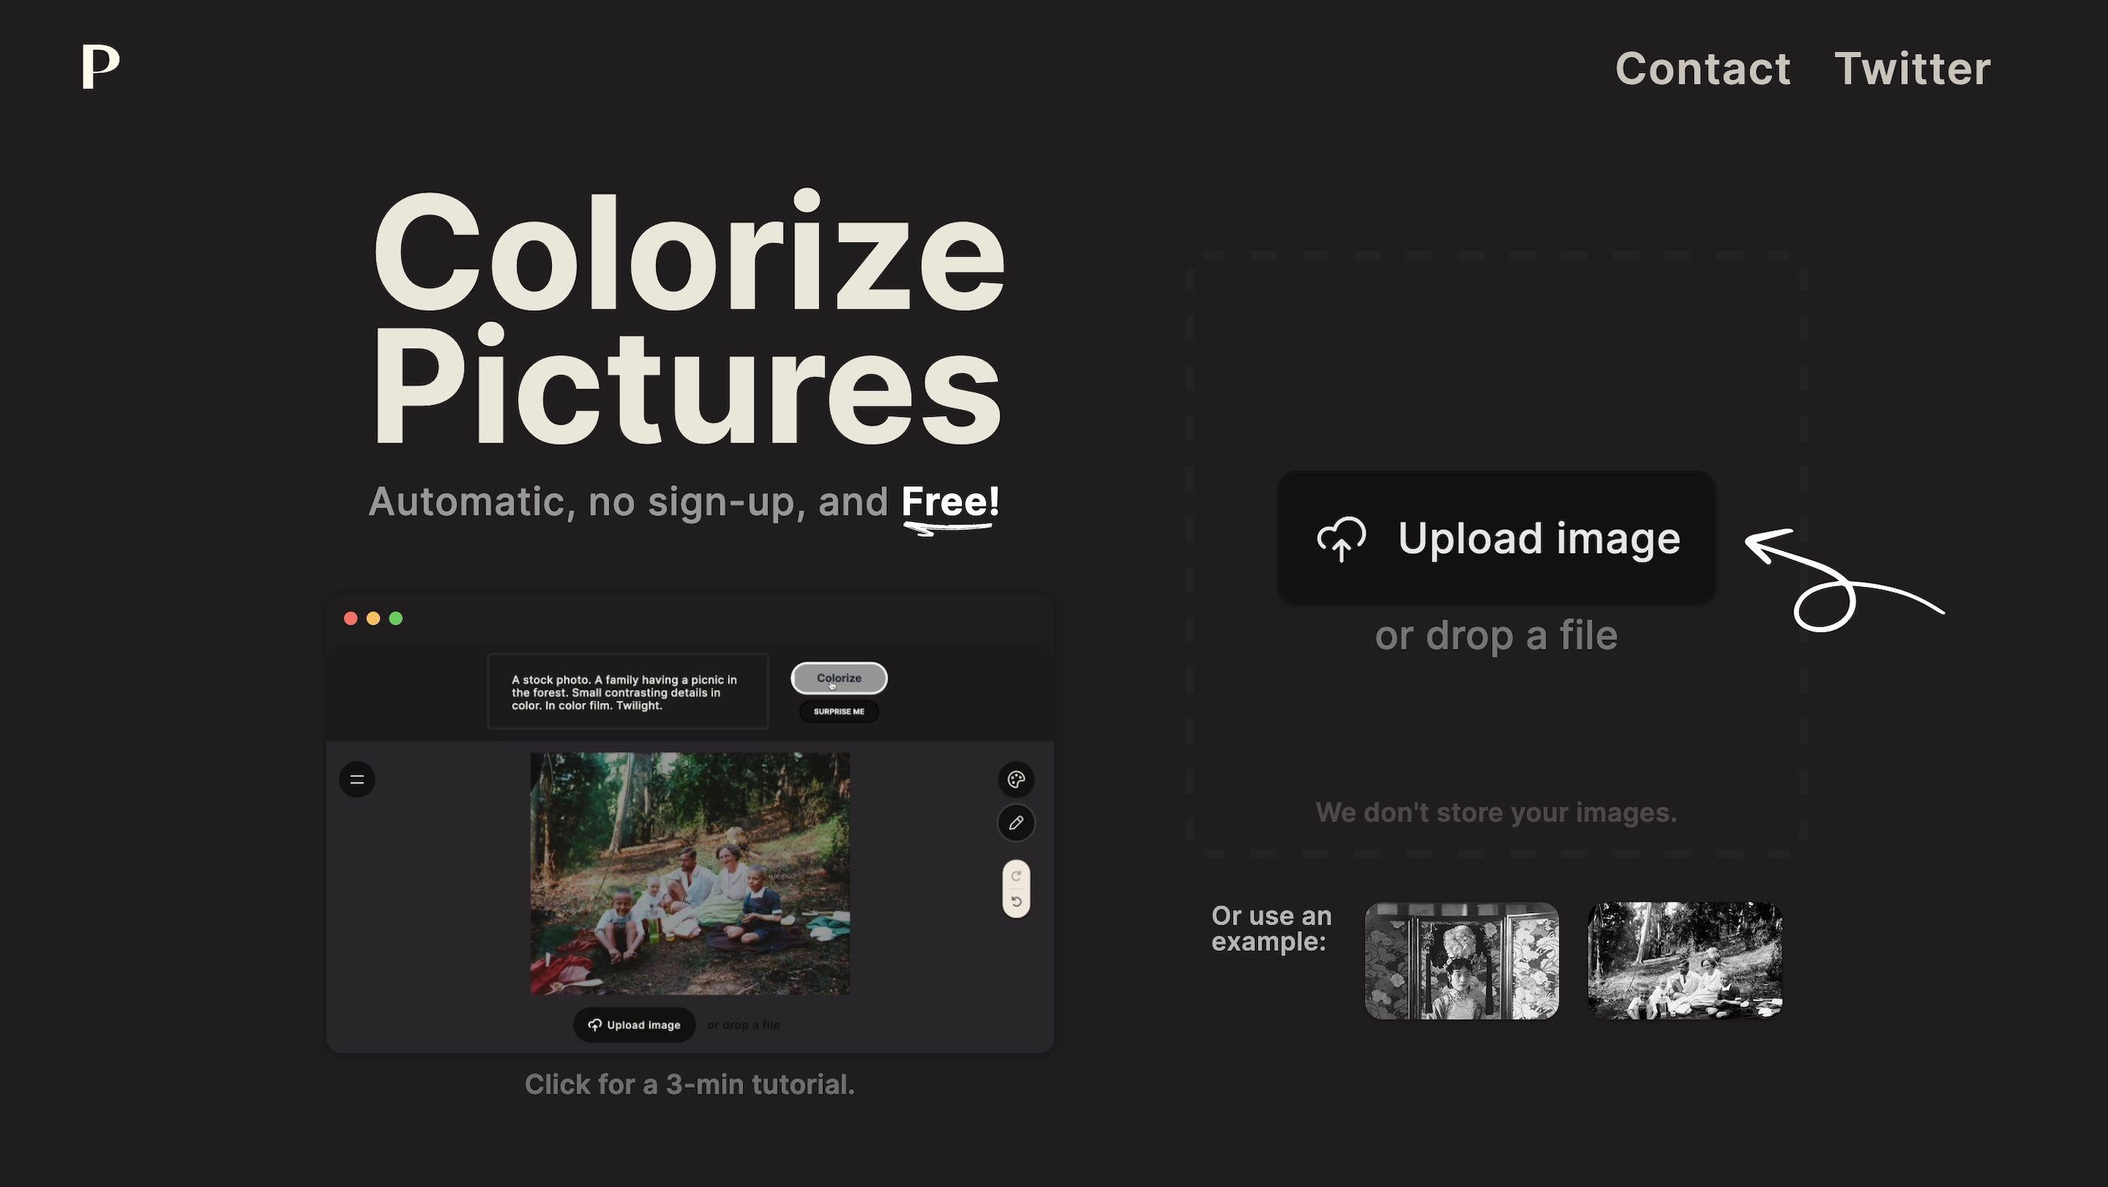2108x1187 pixels.
Task: Click the top toggle/adjustment icon
Action: click(x=1016, y=873)
